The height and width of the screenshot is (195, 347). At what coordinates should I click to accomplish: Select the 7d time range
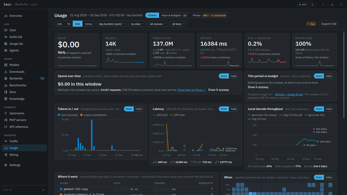[69, 24]
